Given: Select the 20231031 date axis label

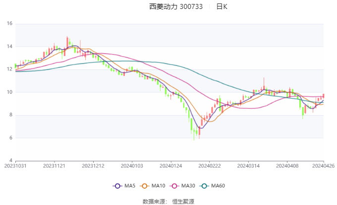Looking at the screenshot, I should pos(15,166).
